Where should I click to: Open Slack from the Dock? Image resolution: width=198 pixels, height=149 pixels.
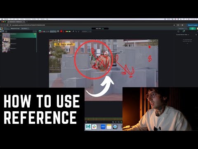click(x=94, y=127)
